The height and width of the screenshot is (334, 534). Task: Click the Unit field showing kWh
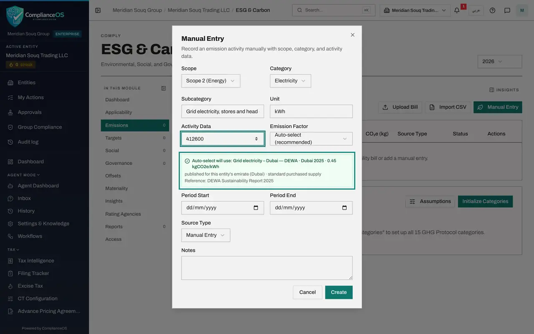[x=311, y=111]
